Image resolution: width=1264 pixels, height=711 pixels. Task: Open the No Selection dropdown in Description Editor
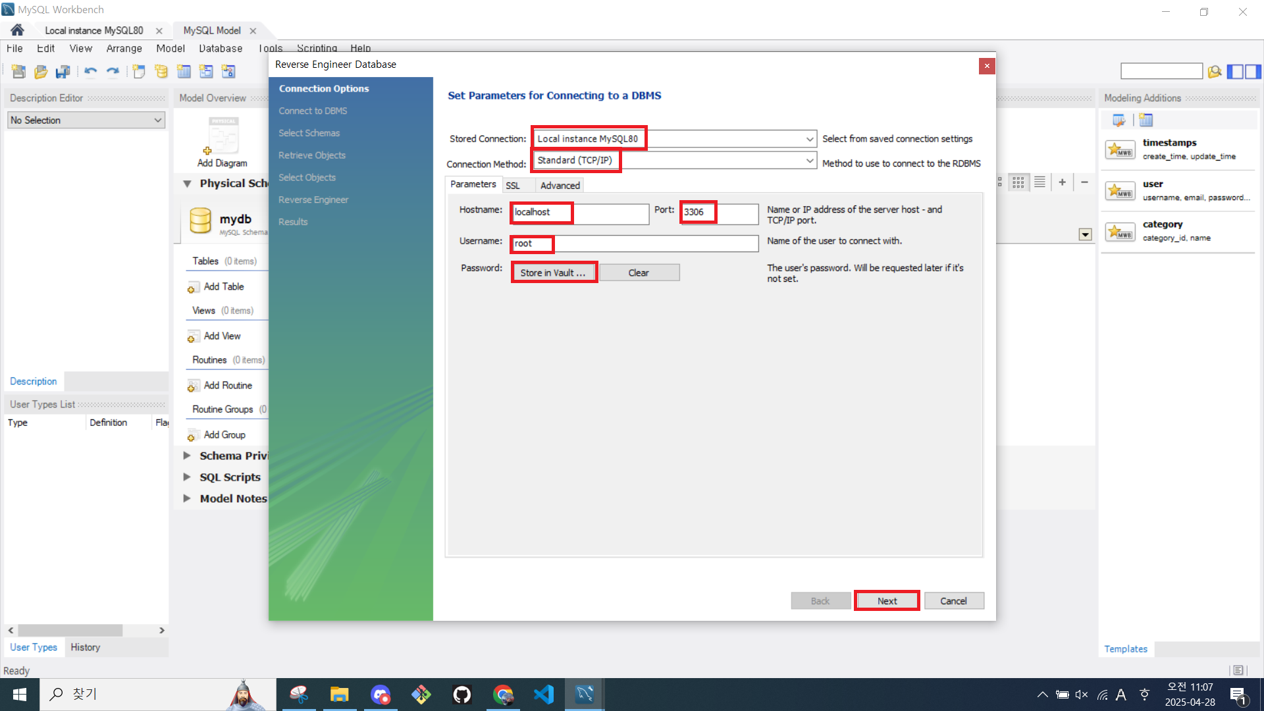[86, 120]
